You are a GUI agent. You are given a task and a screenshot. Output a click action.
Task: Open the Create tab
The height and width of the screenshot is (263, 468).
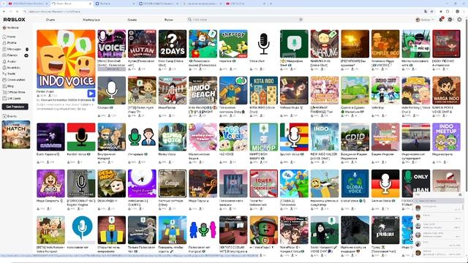coord(132,20)
